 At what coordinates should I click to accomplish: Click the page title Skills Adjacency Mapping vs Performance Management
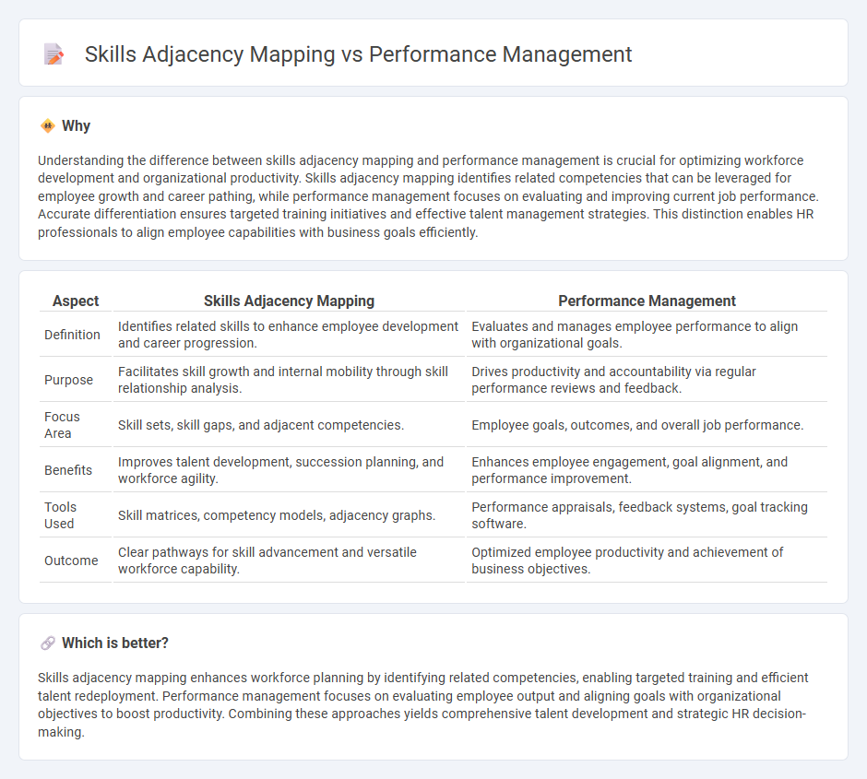[358, 54]
